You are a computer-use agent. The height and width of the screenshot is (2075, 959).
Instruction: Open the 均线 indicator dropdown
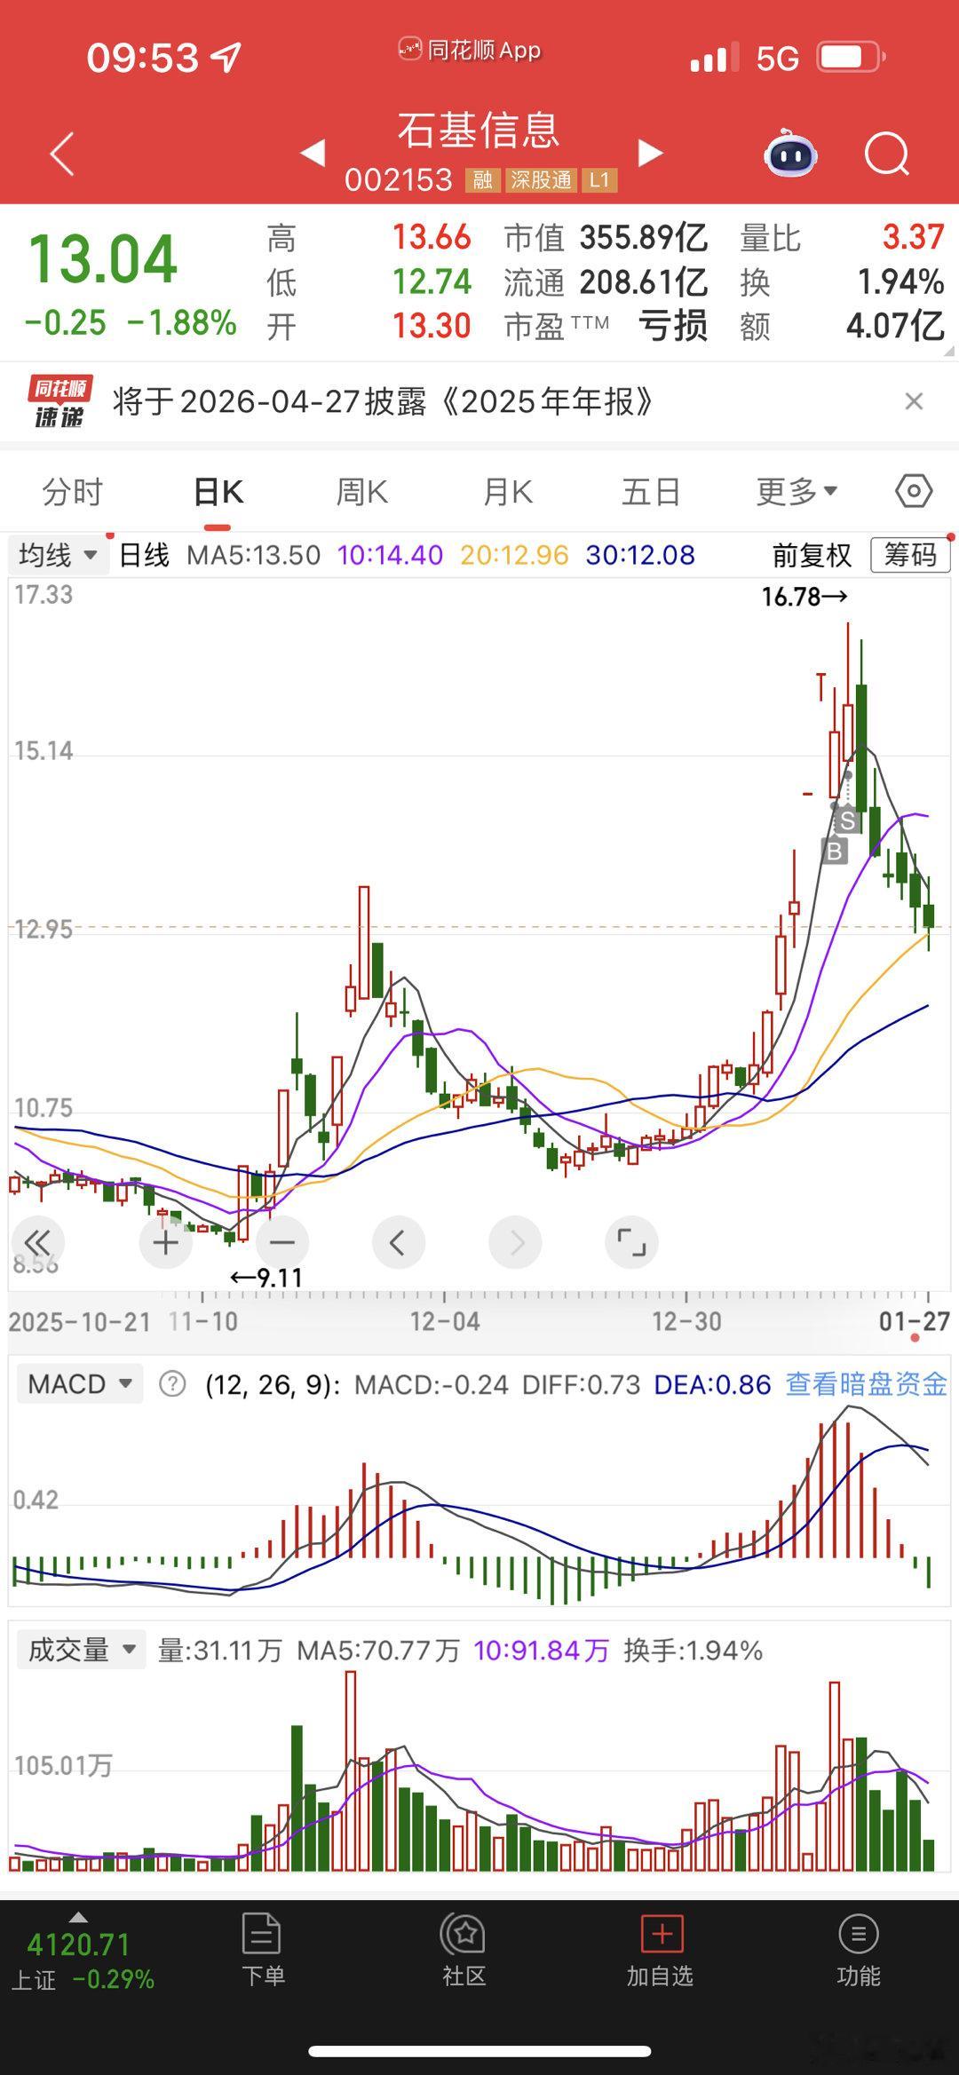tap(58, 555)
